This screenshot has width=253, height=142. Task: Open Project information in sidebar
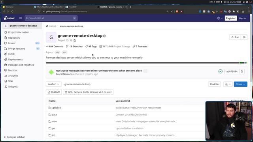[x=19, y=32]
